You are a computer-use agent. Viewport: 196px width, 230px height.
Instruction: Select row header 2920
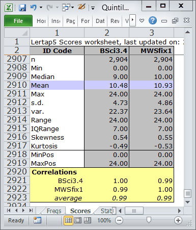point(17,172)
